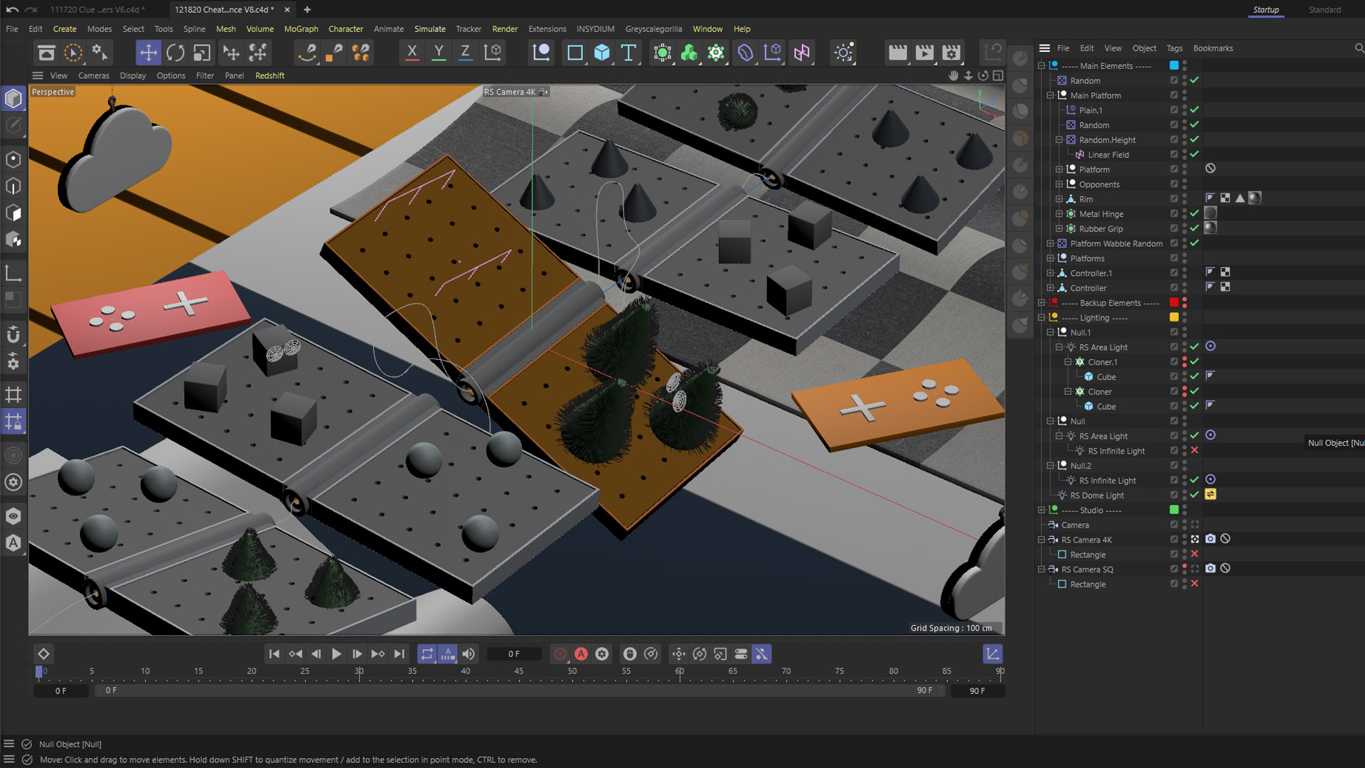Activate the Scale tool
This screenshot has width=1365, height=768.
[202, 53]
